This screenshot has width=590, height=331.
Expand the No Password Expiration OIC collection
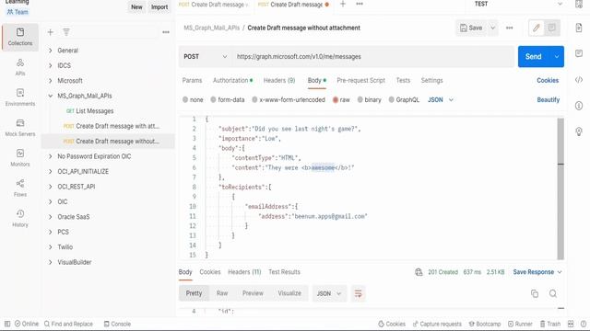(x=50, y=156)
